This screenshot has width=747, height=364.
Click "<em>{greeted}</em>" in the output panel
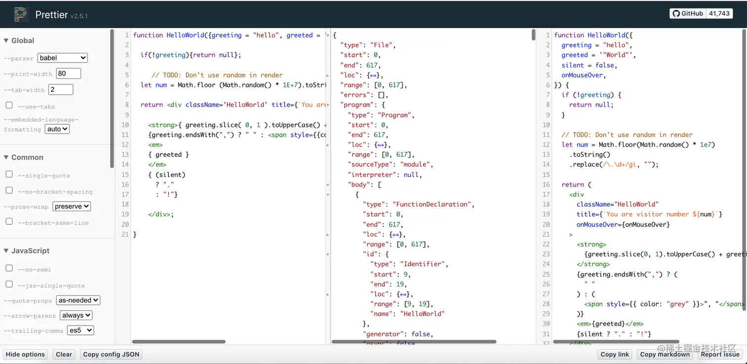click(x=610, y=324)
